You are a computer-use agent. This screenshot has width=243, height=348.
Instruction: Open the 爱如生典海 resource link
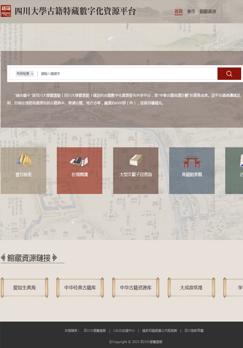pyautogui.click(x=25, y=288)
